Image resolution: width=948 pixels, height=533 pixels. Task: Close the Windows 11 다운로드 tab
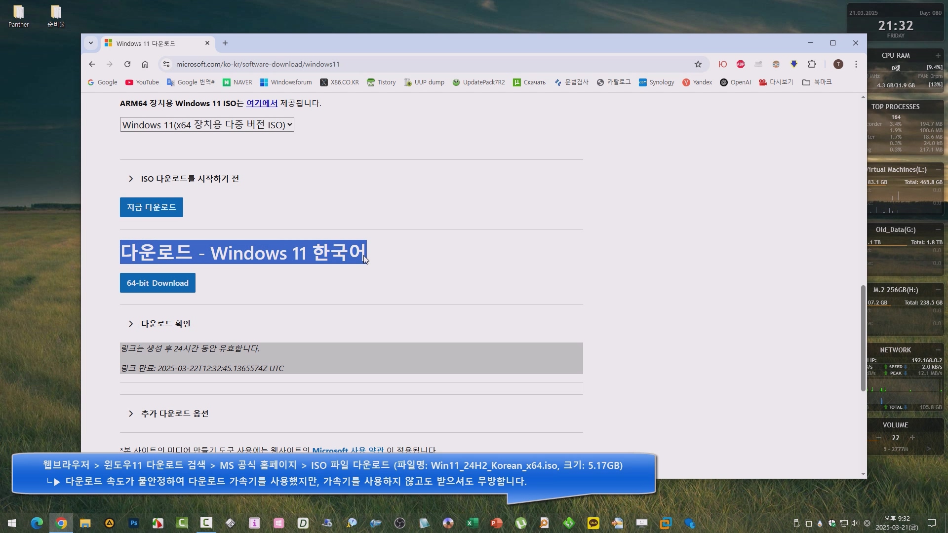pos(207,43)
